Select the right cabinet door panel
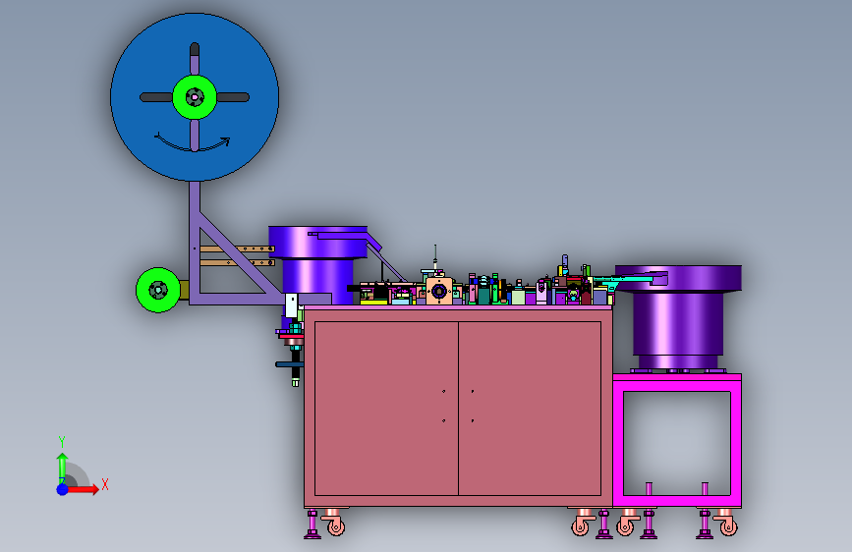The height and width of the screenshot is (552, 852). pyautogui.click(x=530, y=408)
